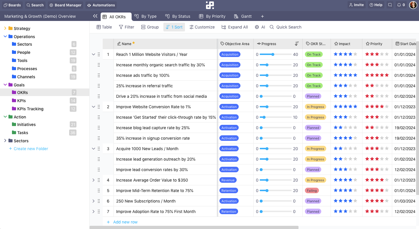Expand row 4 'Increase Average Order Value'
419x229 pixels.
tap(93, 180)
